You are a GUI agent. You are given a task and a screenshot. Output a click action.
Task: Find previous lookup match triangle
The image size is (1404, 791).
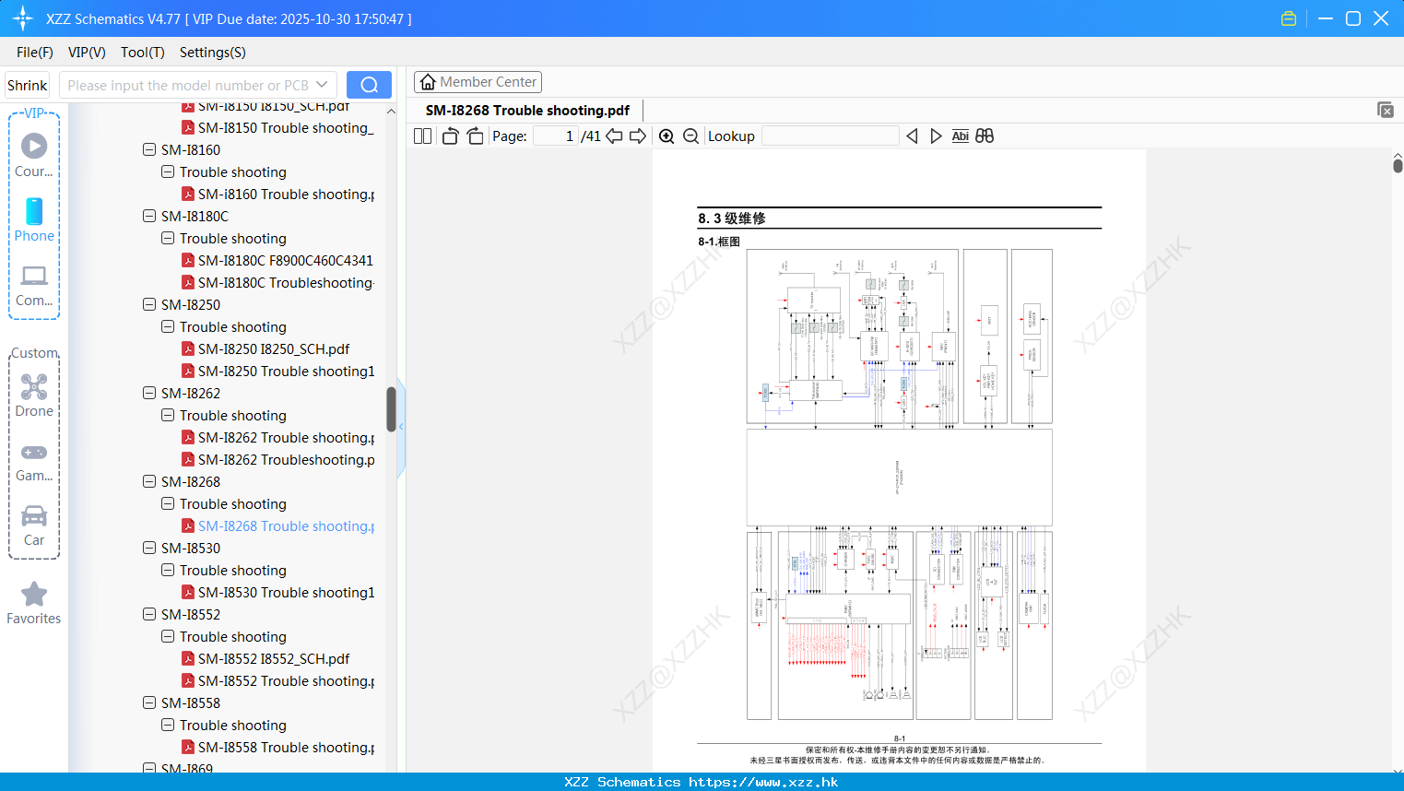point(912,136)
